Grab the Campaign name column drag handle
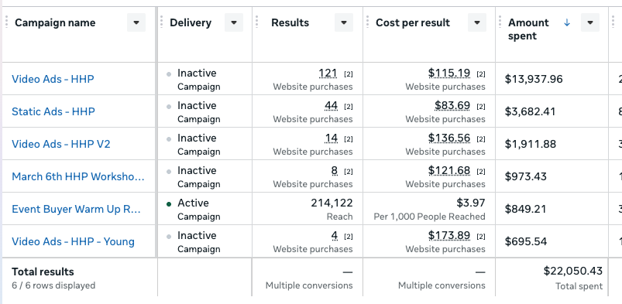This screenshot has height=304, width=622. point(6,22)
